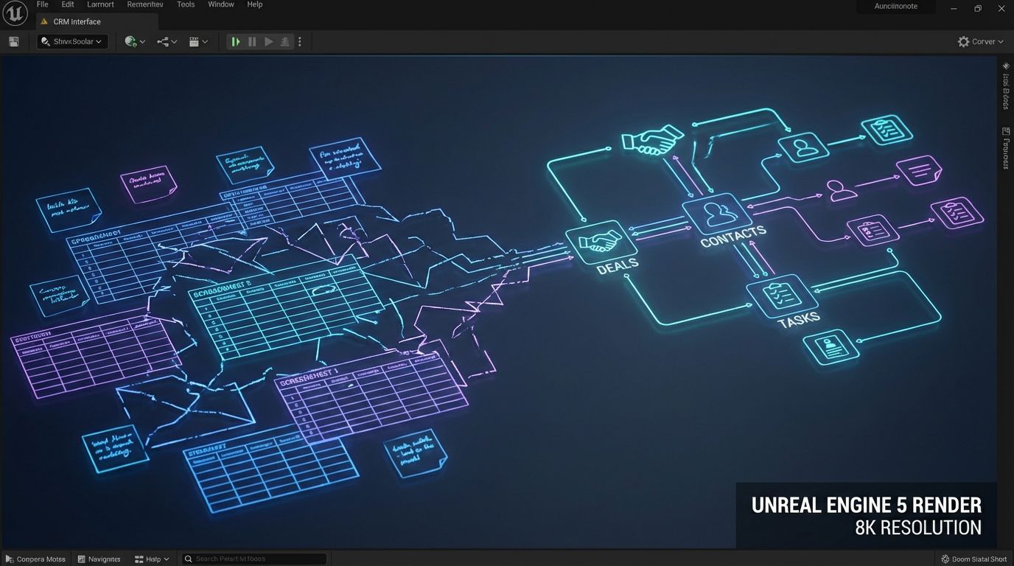Open the Help menu
Viewport: 1014px width, 566px height.
point(255,4)
